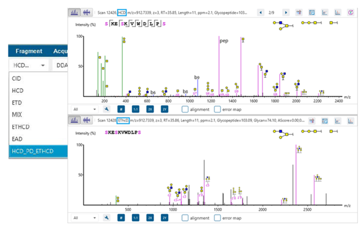Expand the All ion filter dropdown in upper panel
This screenshot has width=363, height=231.
pos(84,109)
